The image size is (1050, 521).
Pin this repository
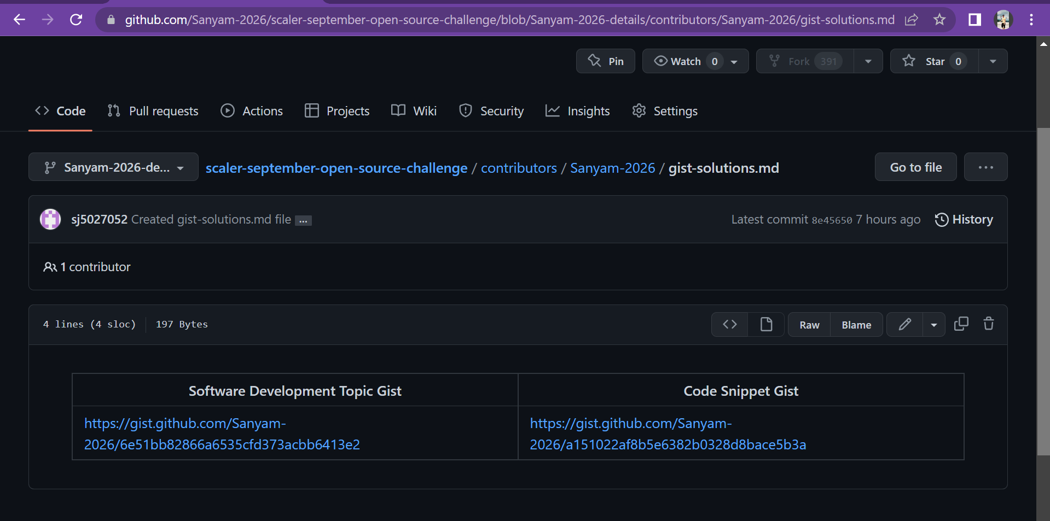click(x=605, y=61)
